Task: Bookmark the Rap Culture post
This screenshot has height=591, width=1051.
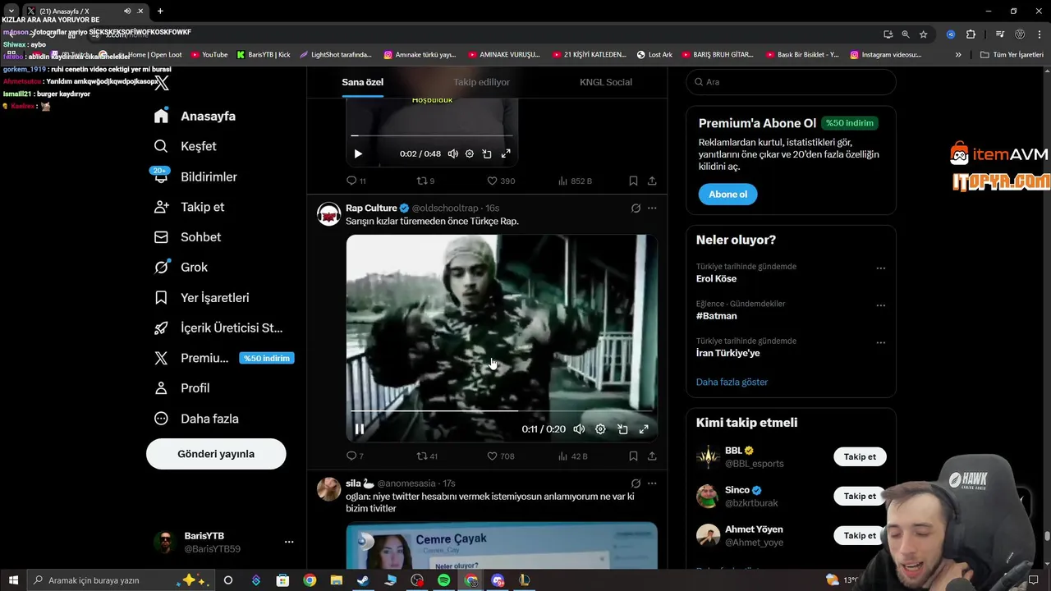Action: pos(633,456)
